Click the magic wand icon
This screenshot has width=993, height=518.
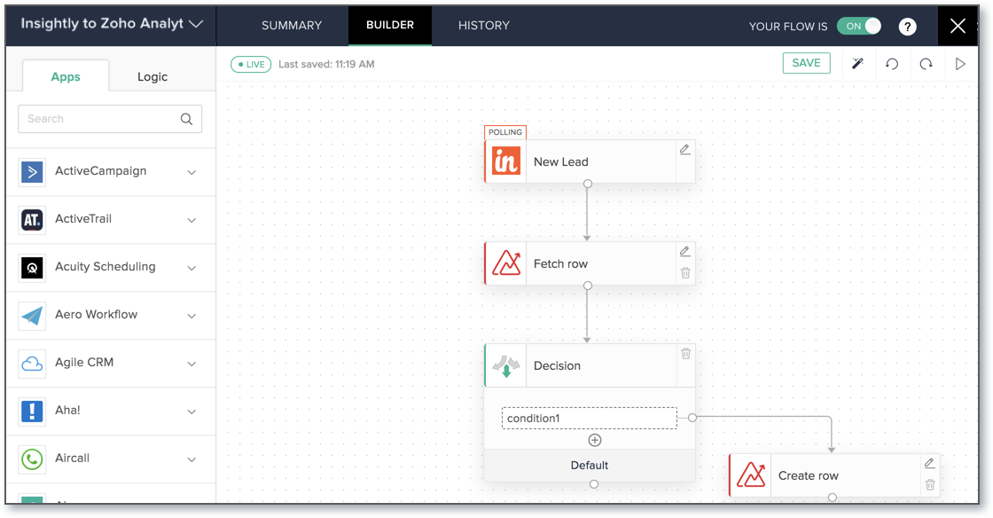(857, 63)
